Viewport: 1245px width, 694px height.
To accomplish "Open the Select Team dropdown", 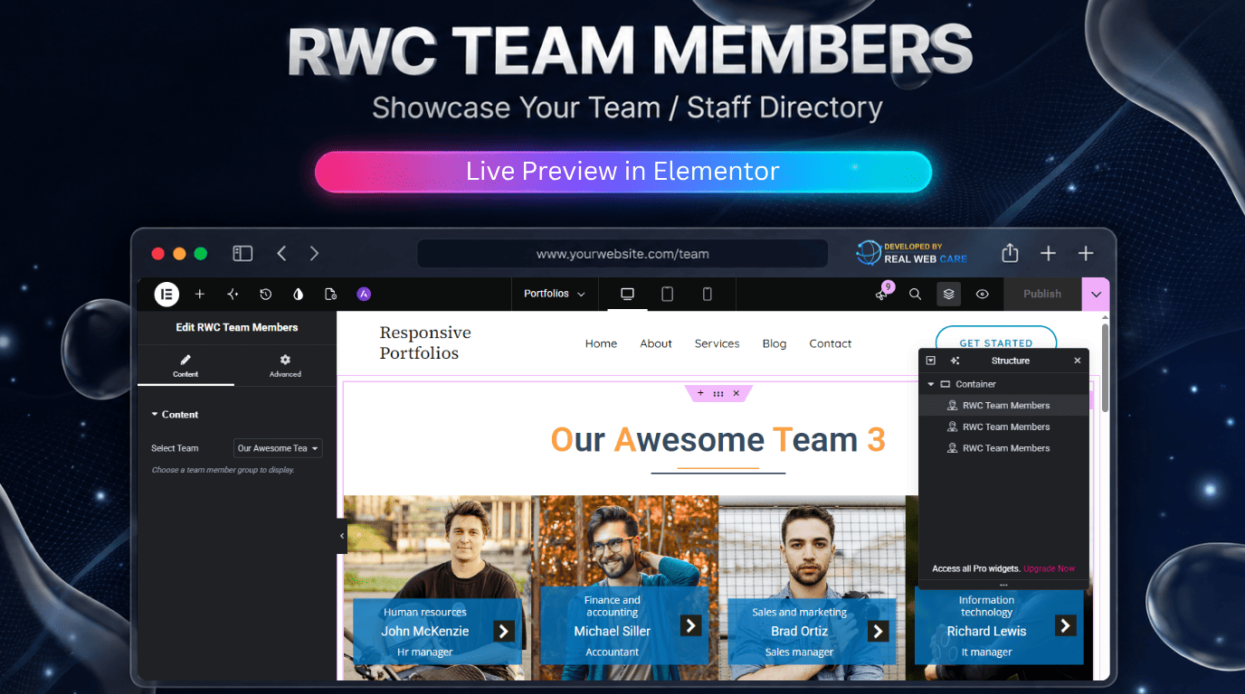I will 278,448.
